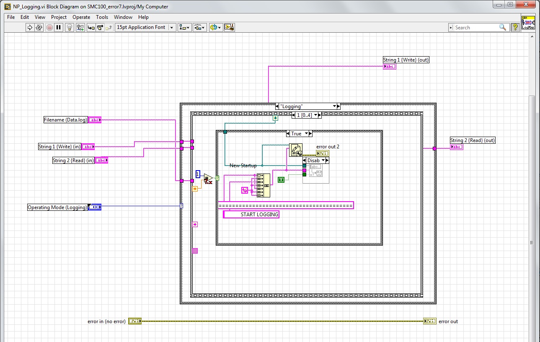The width and height of the screenshot is (540, 342).
Task: Open the 1 [0..4] frame selector dropdown
Action: [x=315, y=115]
